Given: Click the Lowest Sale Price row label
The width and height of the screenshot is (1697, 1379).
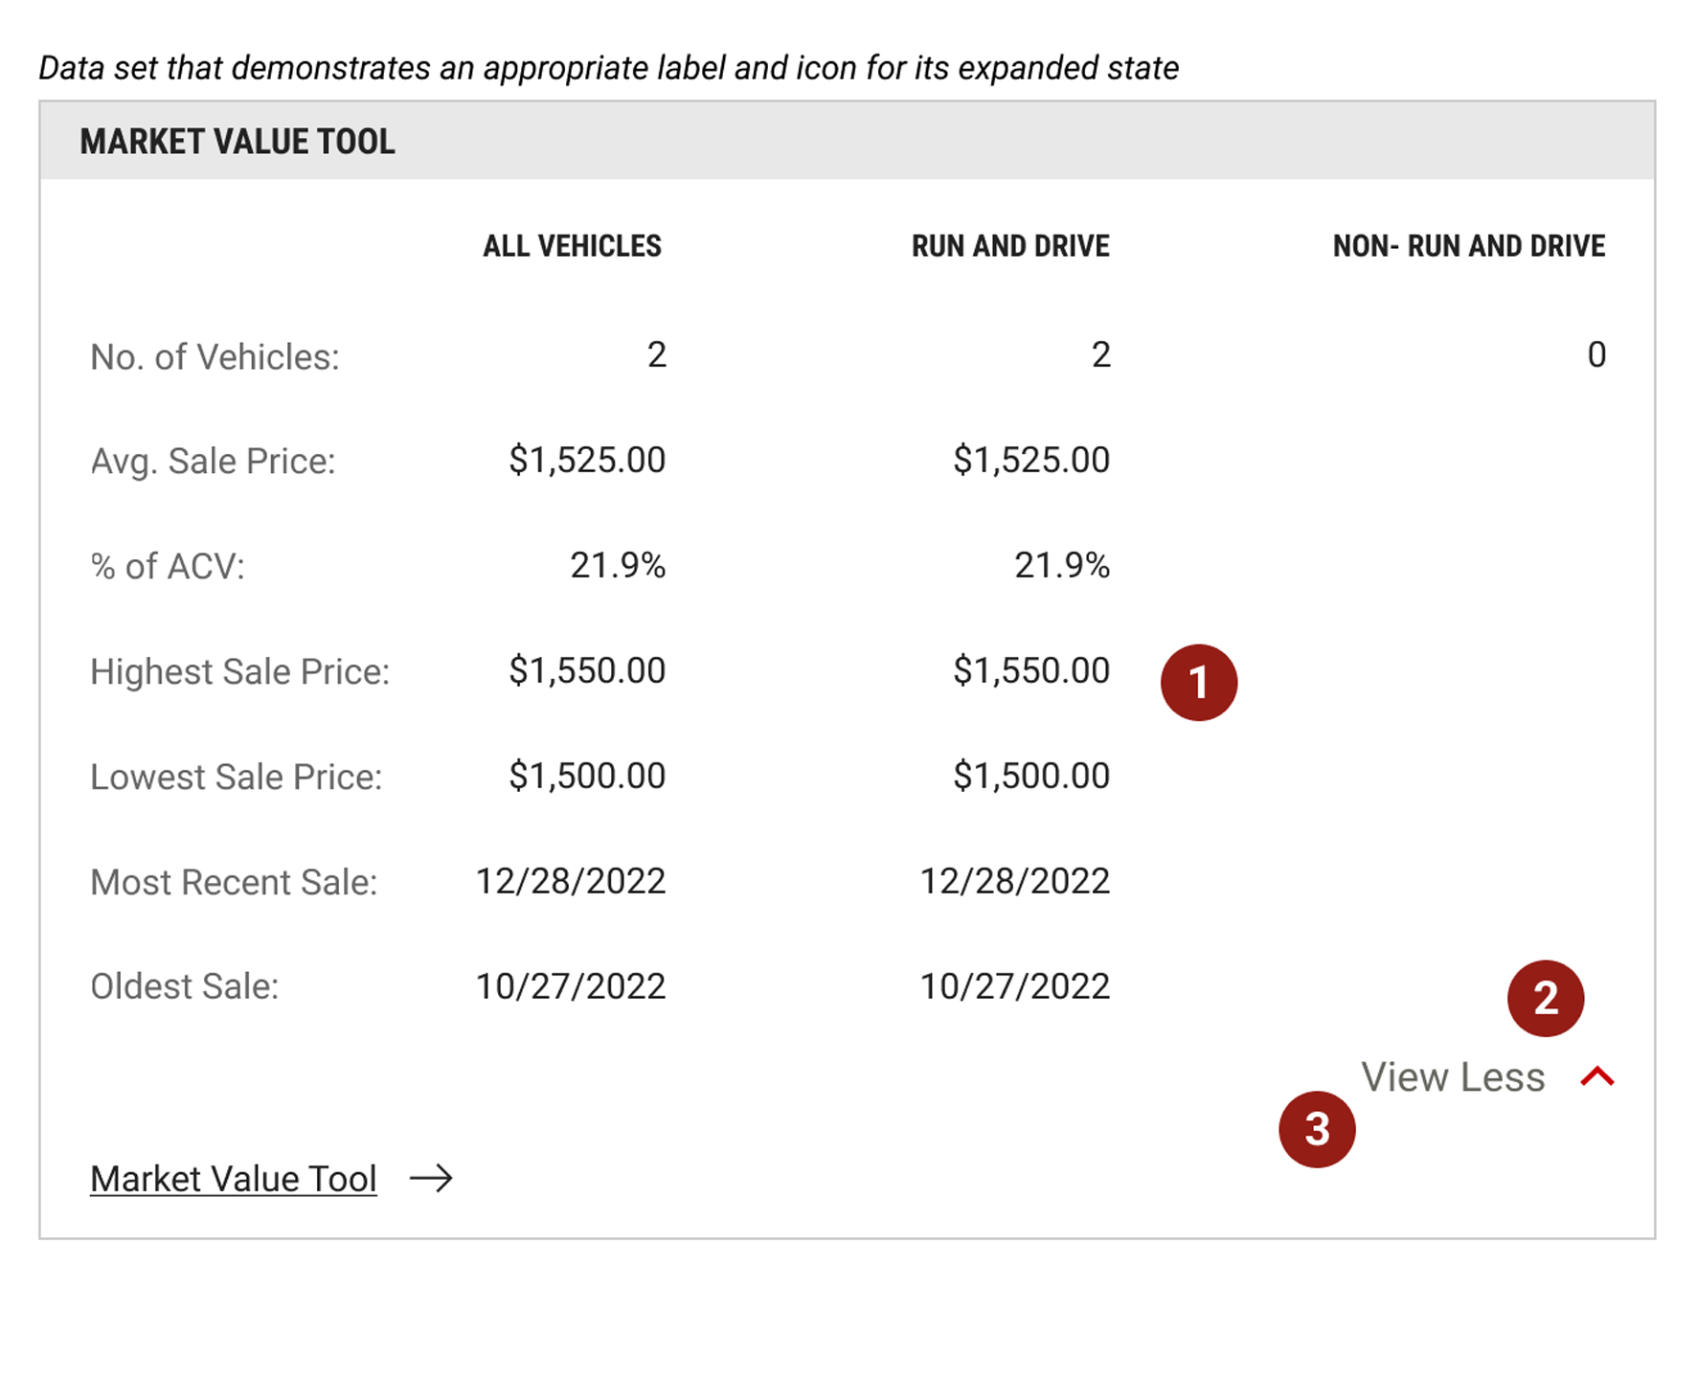Looking at the screenshot, I should 236,777.
